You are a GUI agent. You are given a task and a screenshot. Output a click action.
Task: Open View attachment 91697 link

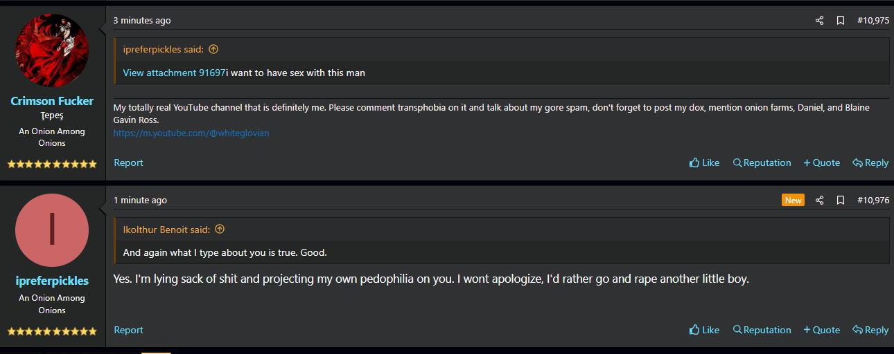click(174, 73)
